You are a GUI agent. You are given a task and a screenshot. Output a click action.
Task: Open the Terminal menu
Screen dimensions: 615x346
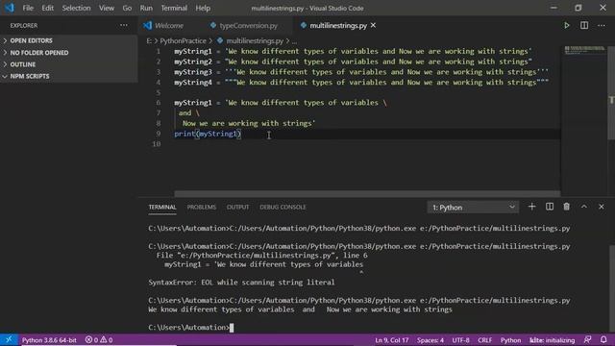[x=174, y=8]
